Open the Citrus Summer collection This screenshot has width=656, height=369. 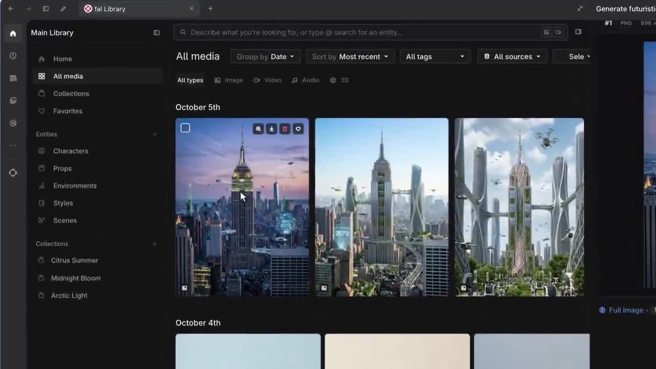(x=74, y=260)
